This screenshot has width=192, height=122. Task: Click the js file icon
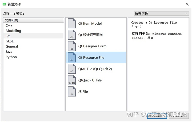[72, 91]
